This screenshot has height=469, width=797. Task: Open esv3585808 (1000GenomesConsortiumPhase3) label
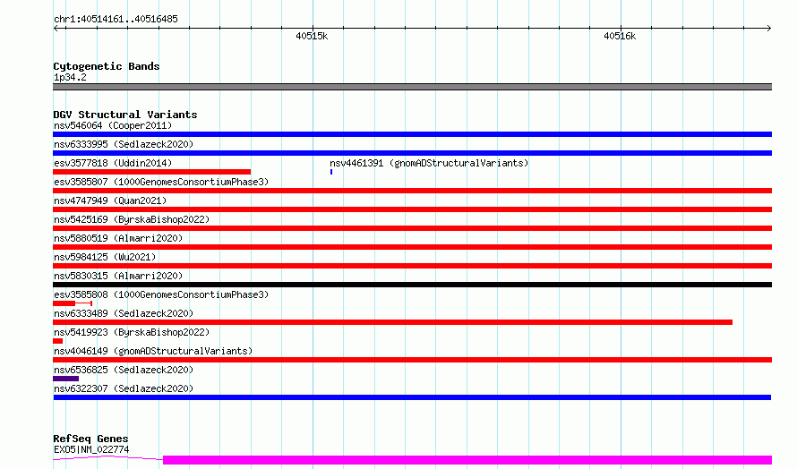coord(161,294)
